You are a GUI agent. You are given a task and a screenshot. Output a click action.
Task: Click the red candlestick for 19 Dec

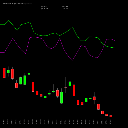click(99, 106)
